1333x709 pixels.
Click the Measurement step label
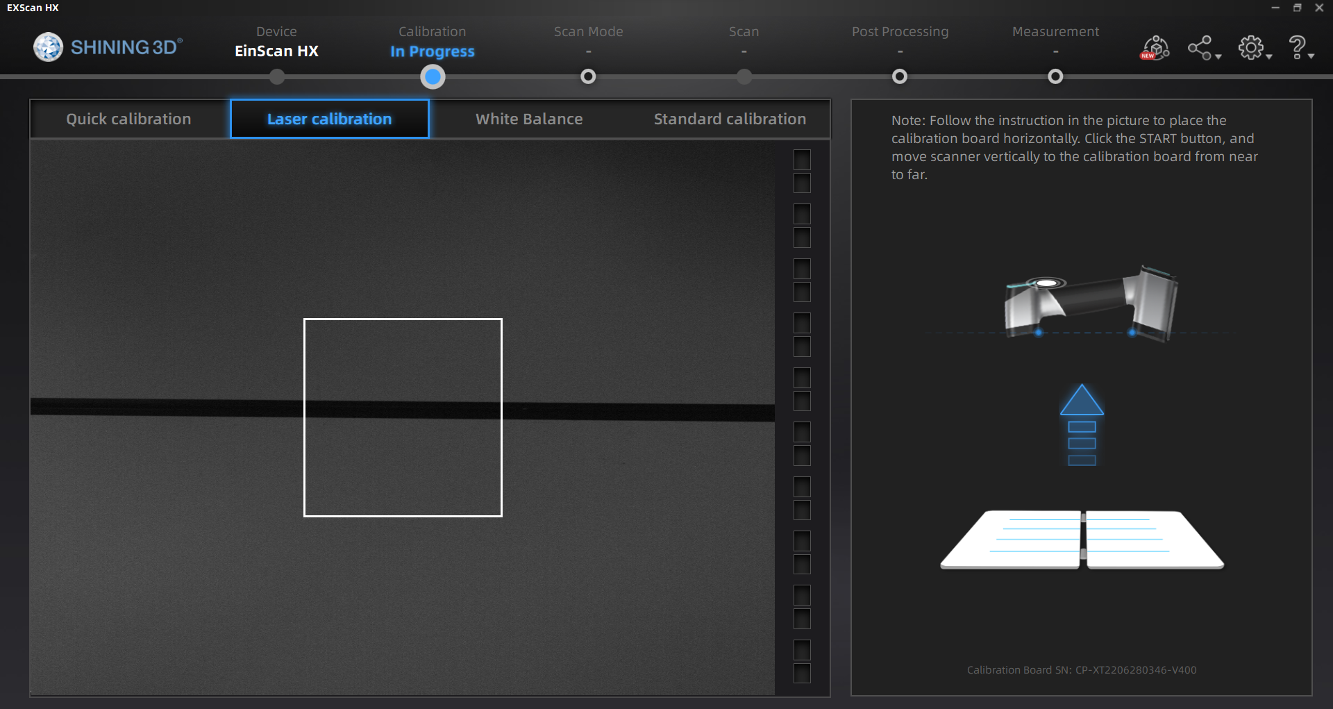[x=1055, y=31]
